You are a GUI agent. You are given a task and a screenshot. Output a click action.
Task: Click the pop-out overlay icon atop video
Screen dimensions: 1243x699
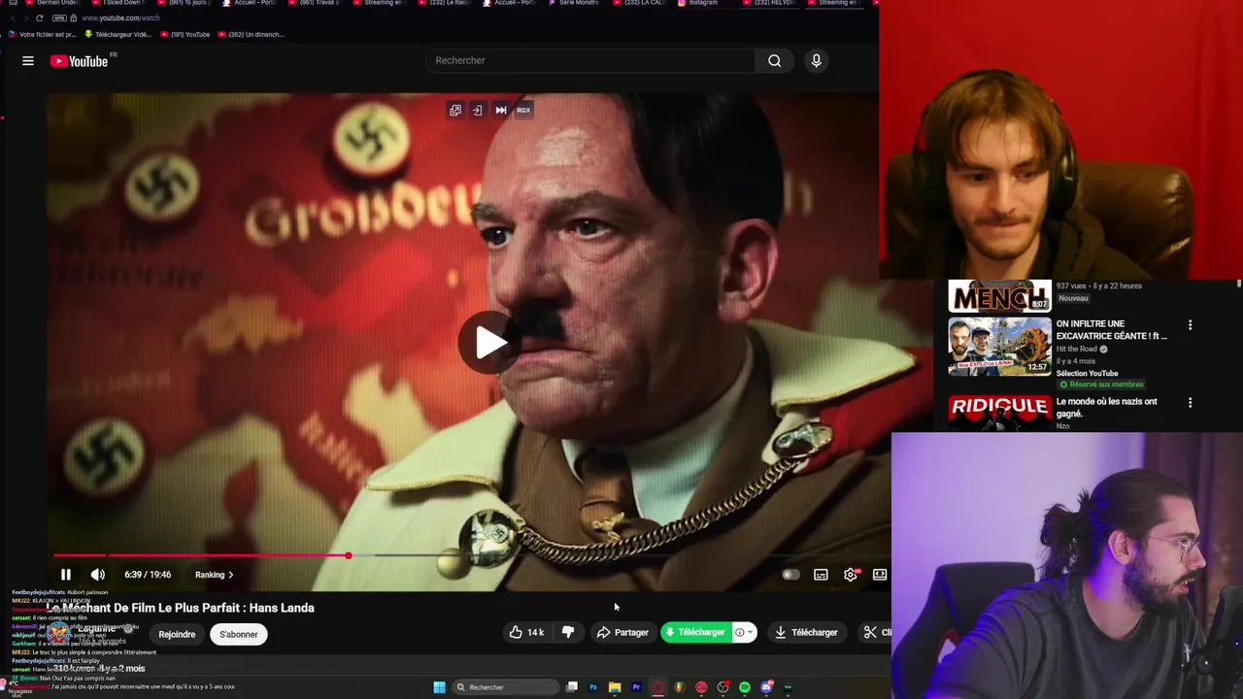point(455,110)
